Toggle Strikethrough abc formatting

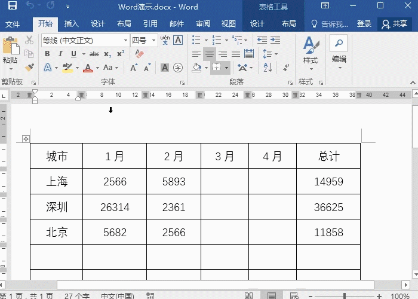click(x=94, y=54)
